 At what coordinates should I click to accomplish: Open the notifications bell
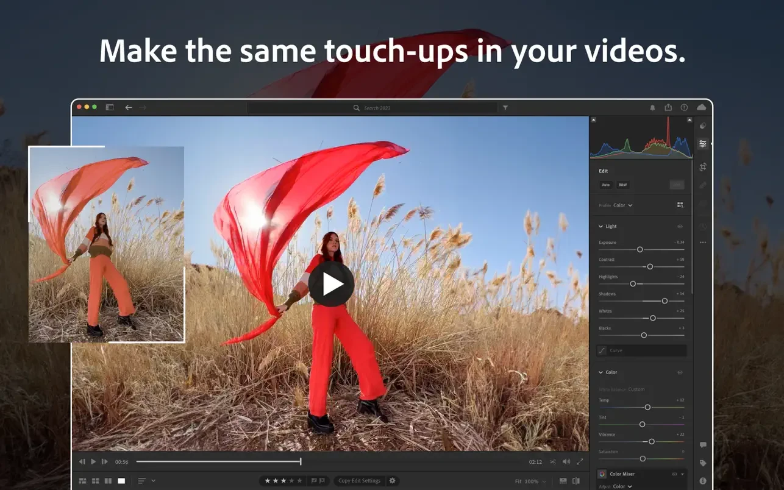coord(652,108)
